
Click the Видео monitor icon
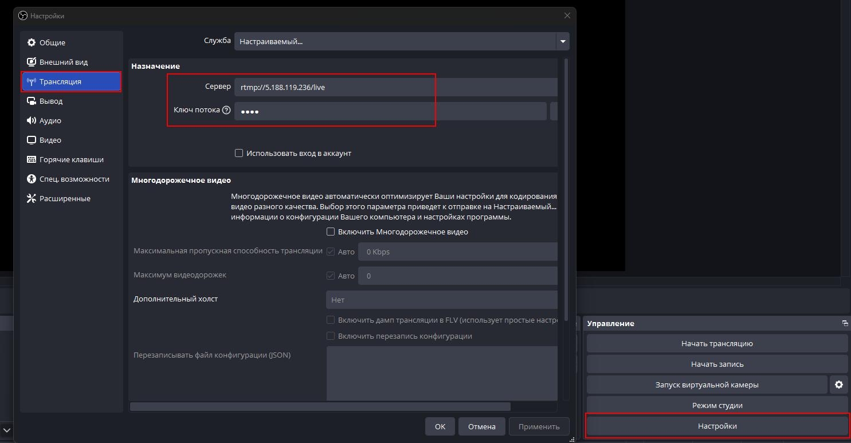(32, 140)
